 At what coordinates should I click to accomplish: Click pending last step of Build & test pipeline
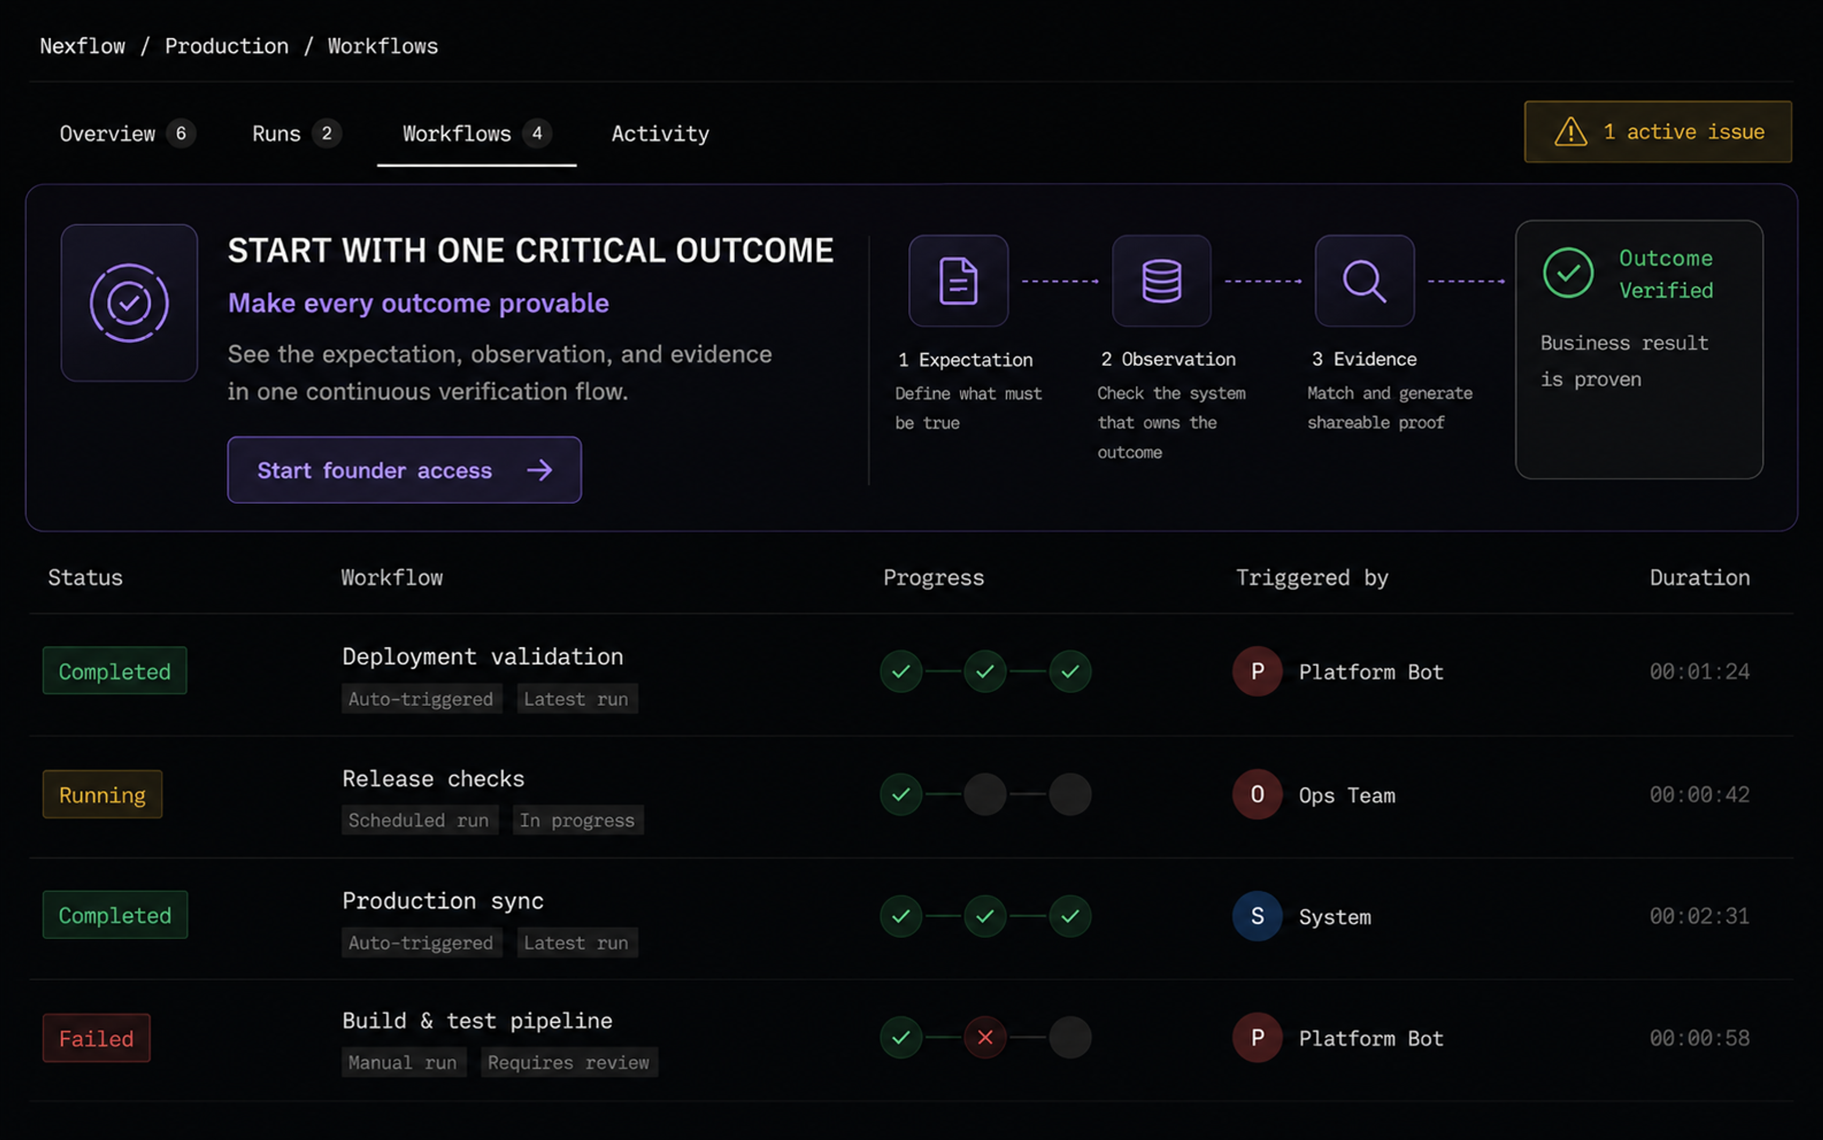1070,1037
